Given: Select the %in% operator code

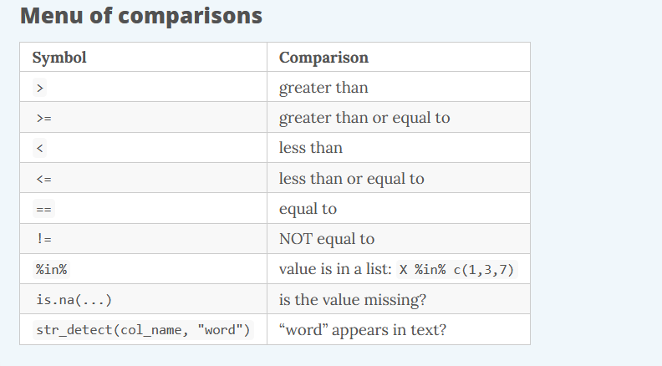Looking at the screenshot, I should [52, 269].
